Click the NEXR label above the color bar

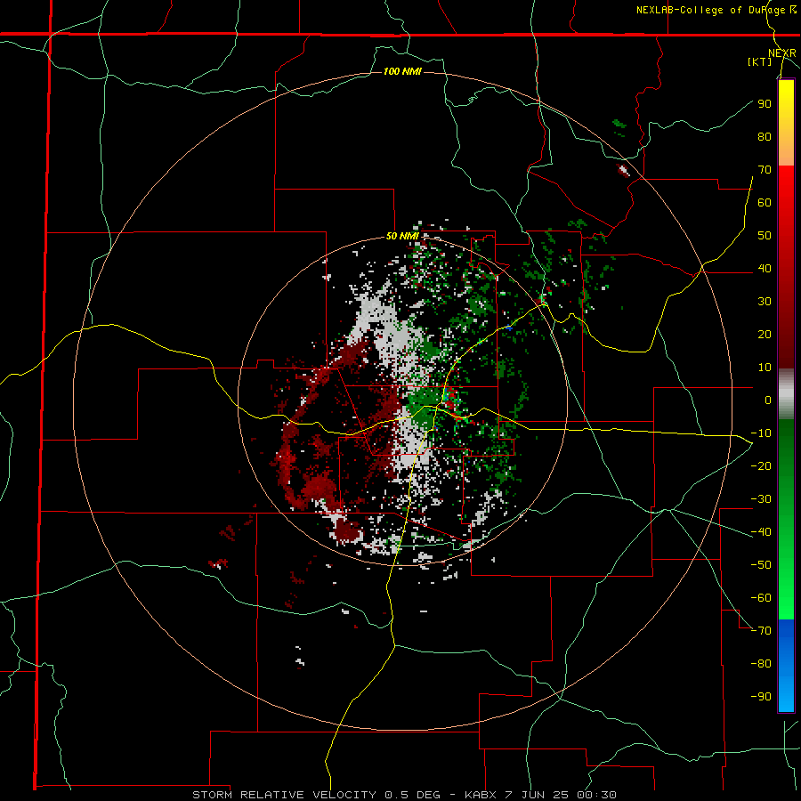point(782,53)
